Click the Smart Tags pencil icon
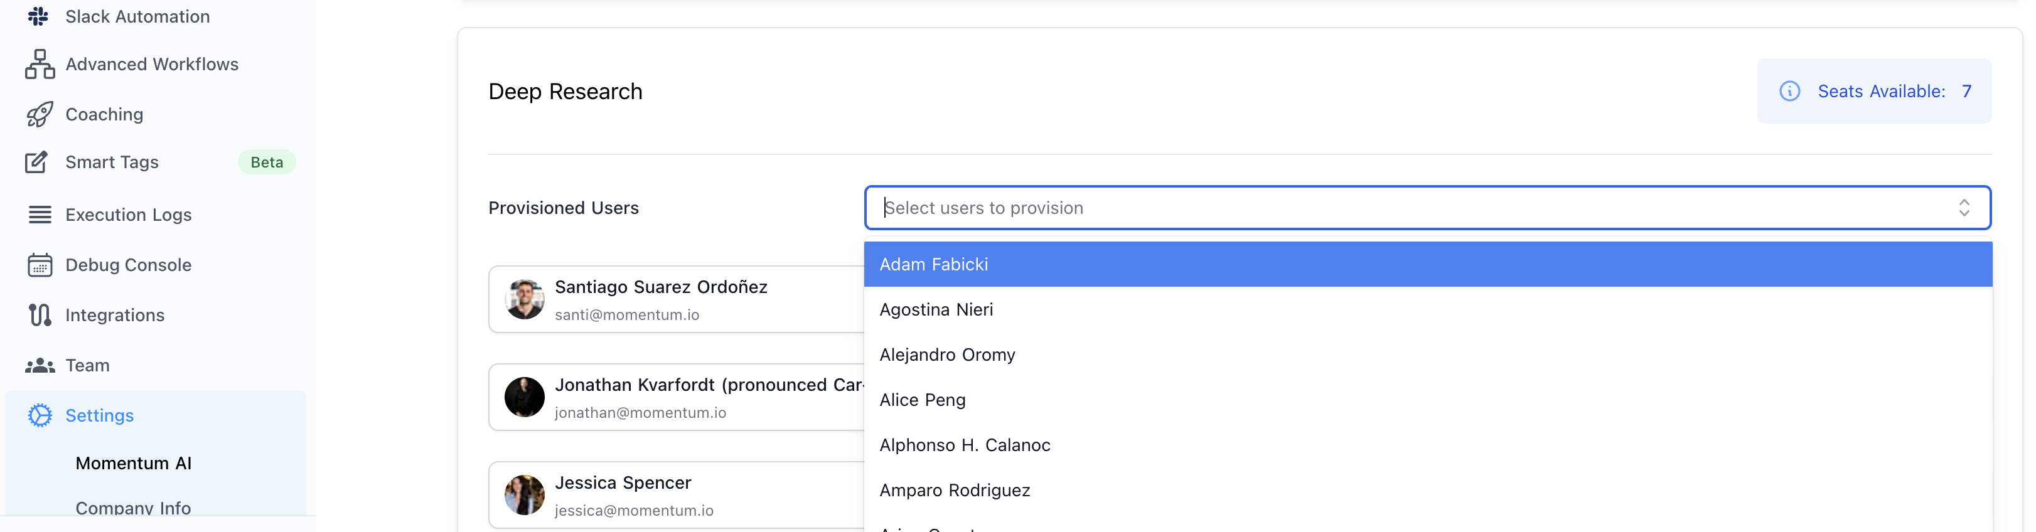Image resolution: width=2036 pixels, height=532 pixels. [38, 162]
